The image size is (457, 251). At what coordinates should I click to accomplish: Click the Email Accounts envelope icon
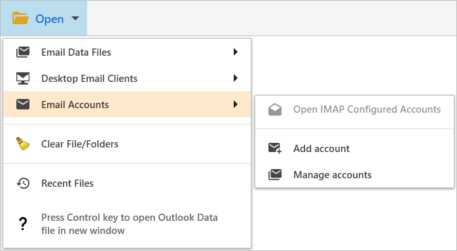[x=23, y=104]
